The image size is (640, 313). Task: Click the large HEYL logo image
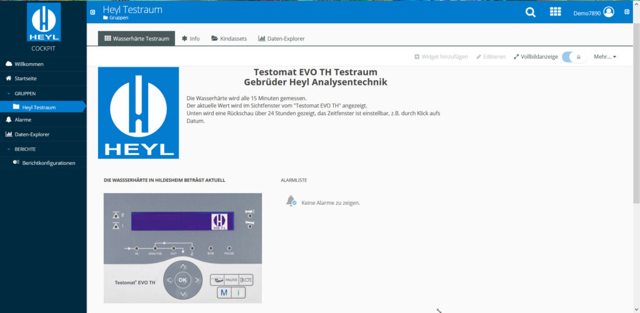pyautogui.click(x=138, y=112)
